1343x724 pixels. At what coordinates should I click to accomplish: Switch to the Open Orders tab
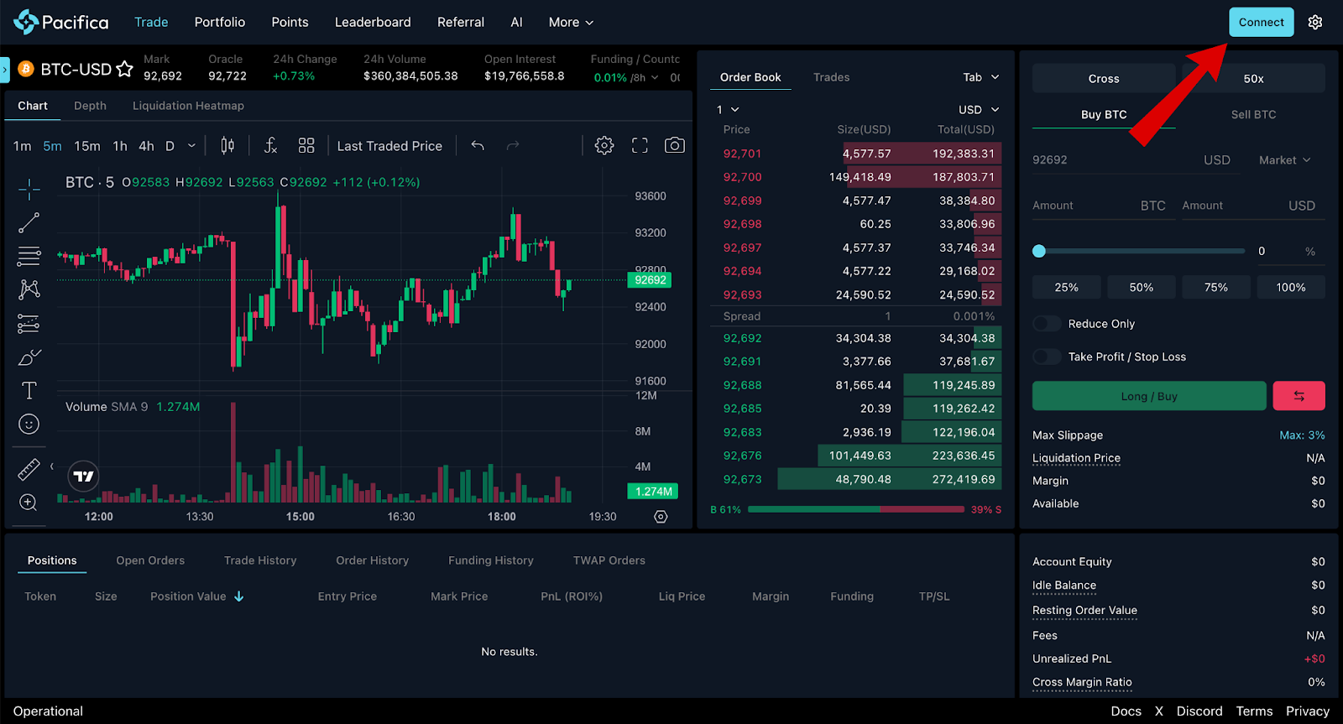click(150, 560)
